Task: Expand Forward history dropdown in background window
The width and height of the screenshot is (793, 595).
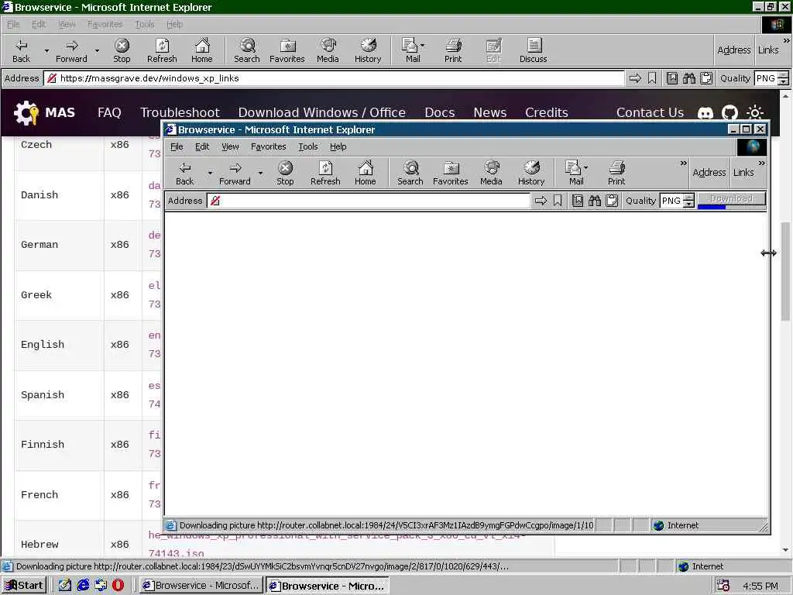Action: 97,50
